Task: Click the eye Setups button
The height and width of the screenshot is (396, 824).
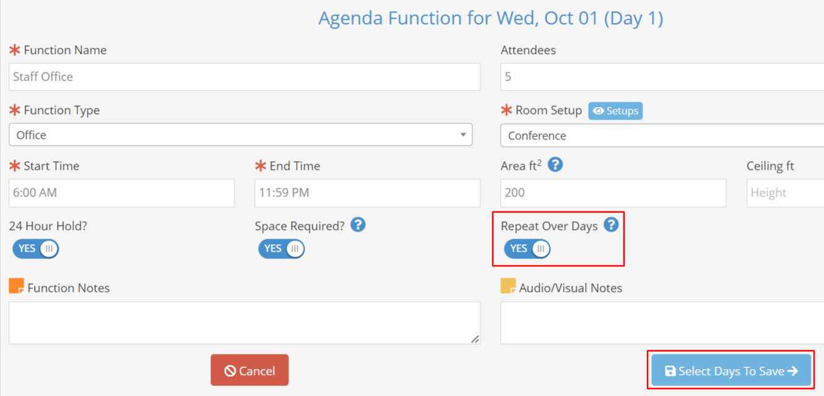Action: (615, 111)
